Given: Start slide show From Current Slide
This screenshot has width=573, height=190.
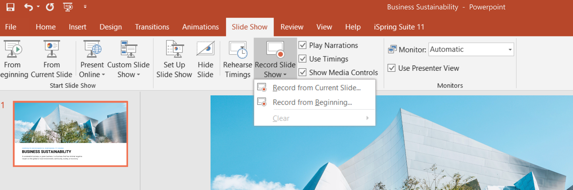Looking at the screenshot, I should point(51,59).
